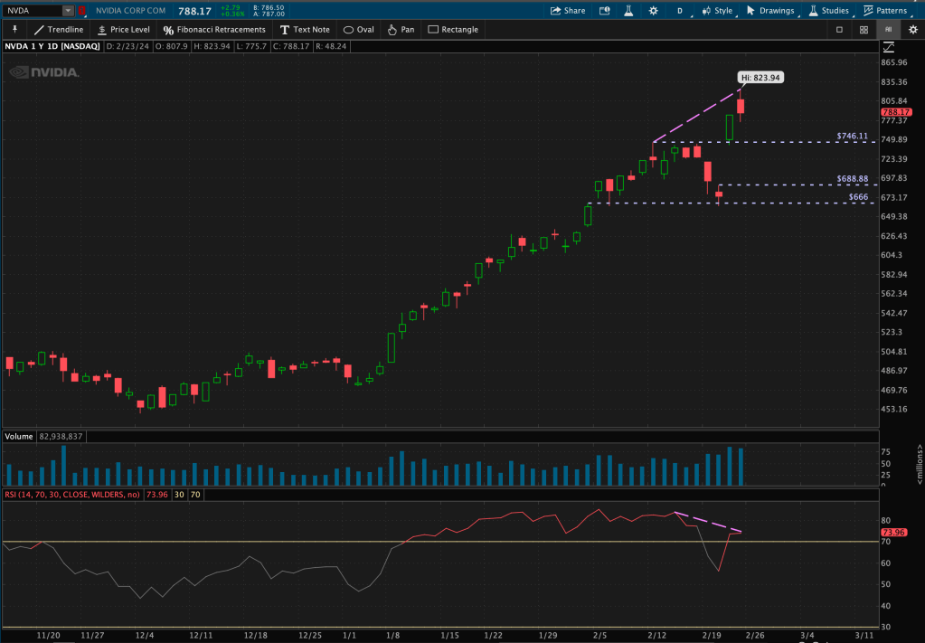Open chart settings gear in top bar
Image resolution: width=925 pixels, height=643 pixels.
pyautogui.click(x=912, y=29)
